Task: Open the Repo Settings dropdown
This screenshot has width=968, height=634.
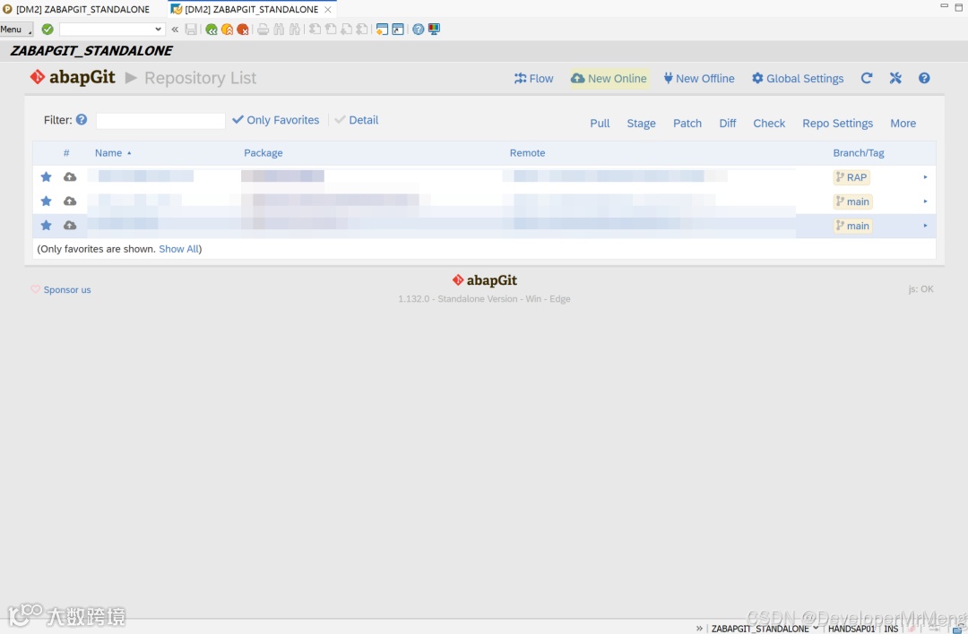Action: [x=838, y=124]
